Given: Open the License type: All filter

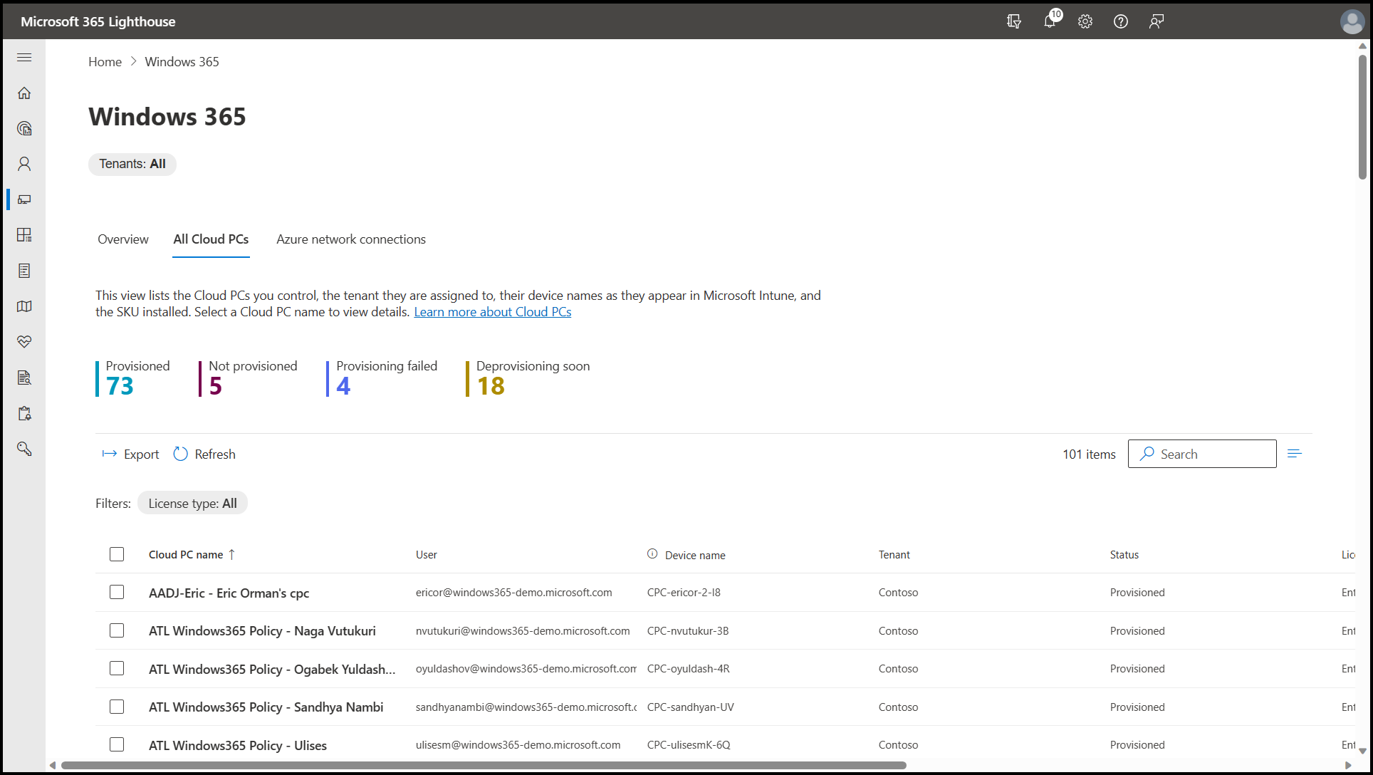Looking at the screenshot, I should (192, 503).
